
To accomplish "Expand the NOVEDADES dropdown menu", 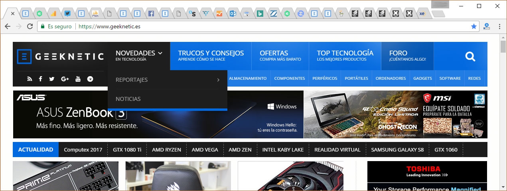I will coord(139,56).
